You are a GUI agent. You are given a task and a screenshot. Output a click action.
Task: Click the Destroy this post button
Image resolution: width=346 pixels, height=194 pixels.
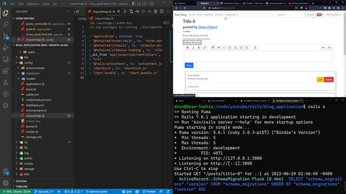coord(192,43)
